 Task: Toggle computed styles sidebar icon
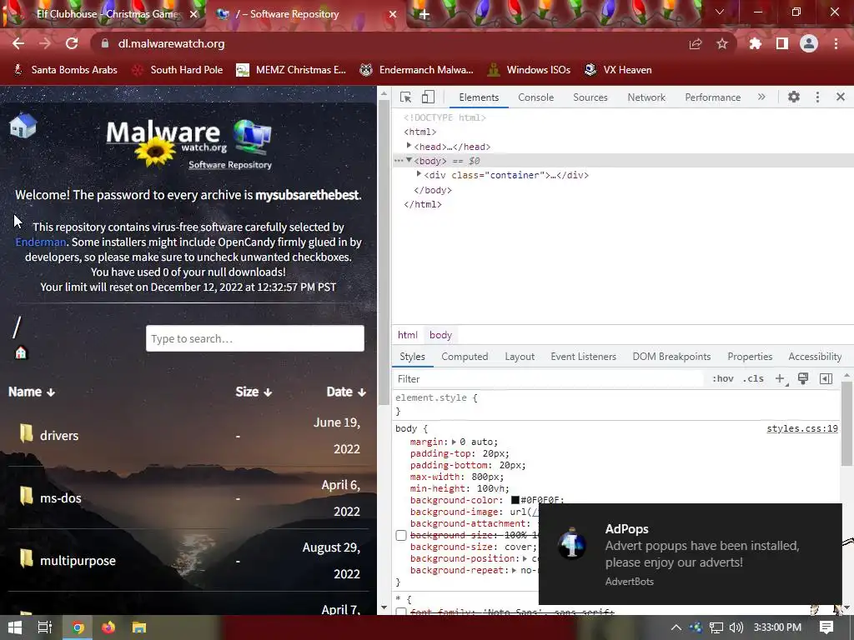826,379
